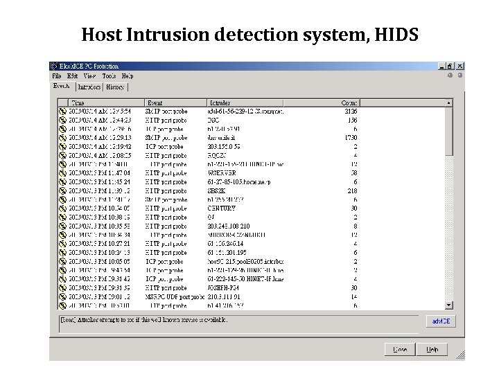Screen dimensions: 499x374
Task: Click the count value 1730
Action: coord(351,138)
